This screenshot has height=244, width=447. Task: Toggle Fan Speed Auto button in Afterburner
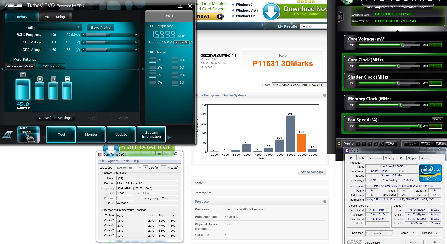tap(438, 119)
